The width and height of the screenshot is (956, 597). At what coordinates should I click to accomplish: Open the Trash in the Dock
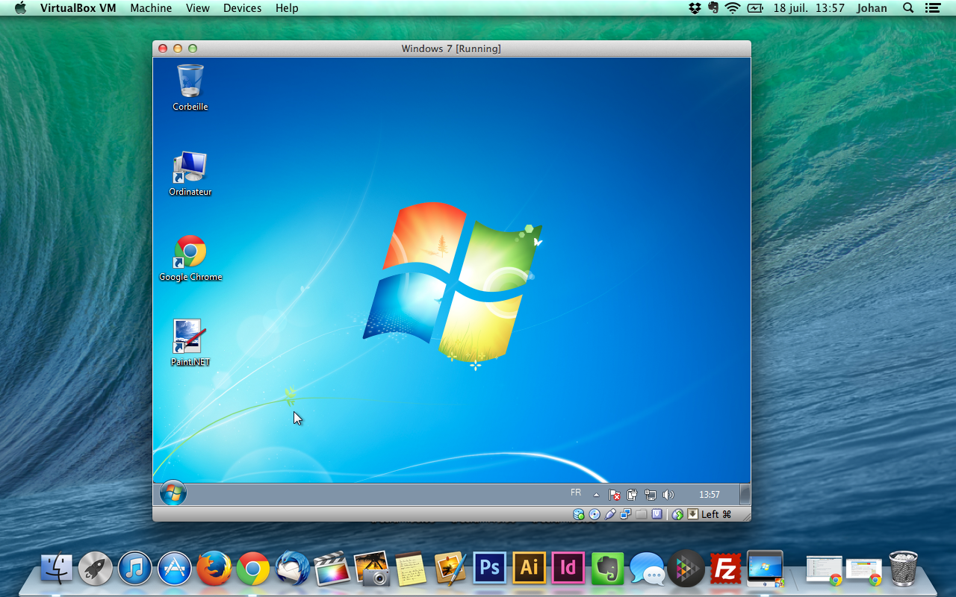[x=904, y=569]
